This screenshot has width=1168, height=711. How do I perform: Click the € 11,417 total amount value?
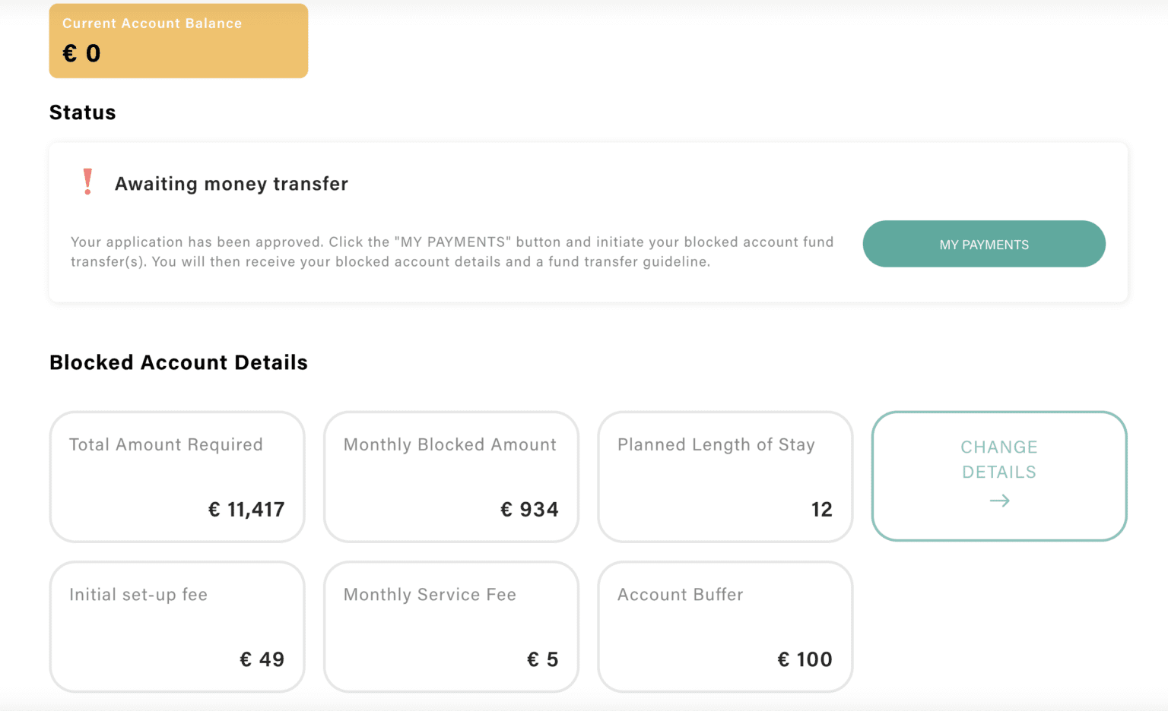[x=246, y=509]
